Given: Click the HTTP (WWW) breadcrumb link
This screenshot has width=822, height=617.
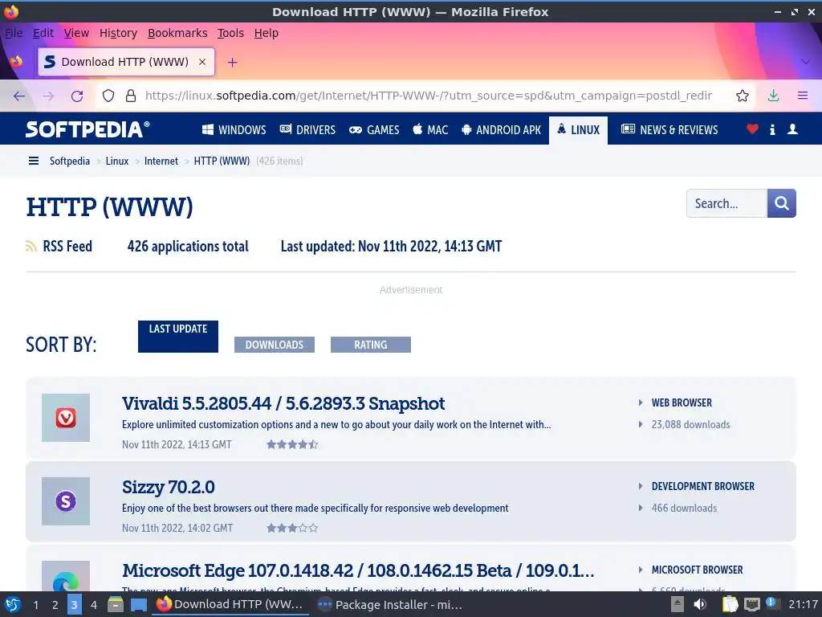Looking at the screenshot, I should tap(222, 161).
